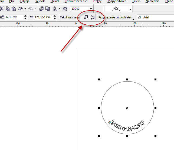The width and height of the screenshot is (174, 150).
Task: Click the circle's center X marker
Action: pyautogui.click(x=127, y=108)
